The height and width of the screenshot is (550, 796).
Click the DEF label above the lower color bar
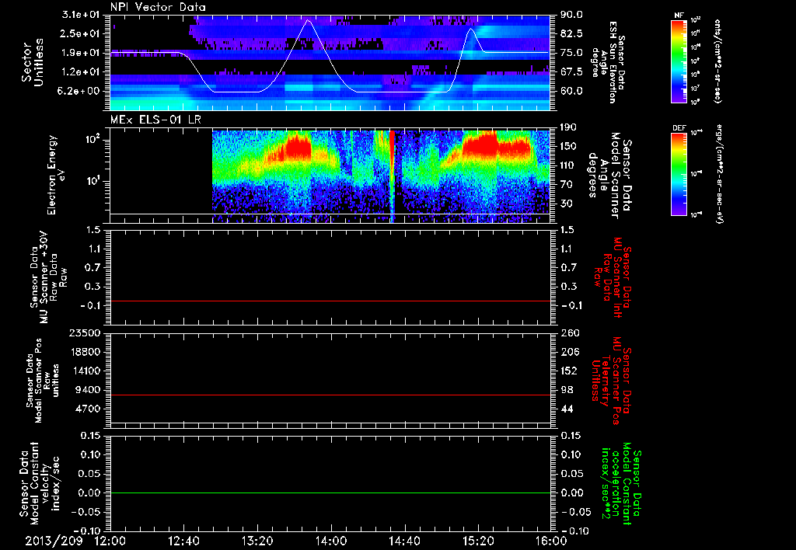pos(679,128)
